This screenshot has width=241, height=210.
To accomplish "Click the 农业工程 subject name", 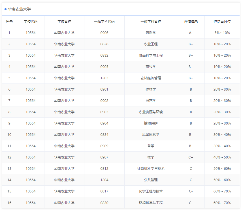I will 151,44.
